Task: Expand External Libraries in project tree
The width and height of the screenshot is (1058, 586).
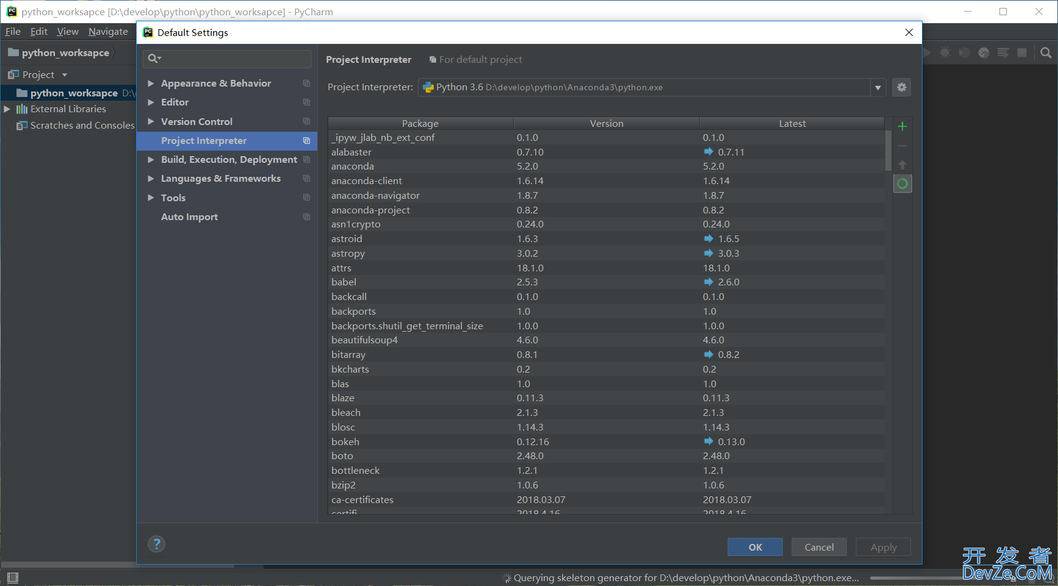Action: [x=7, y=109]
